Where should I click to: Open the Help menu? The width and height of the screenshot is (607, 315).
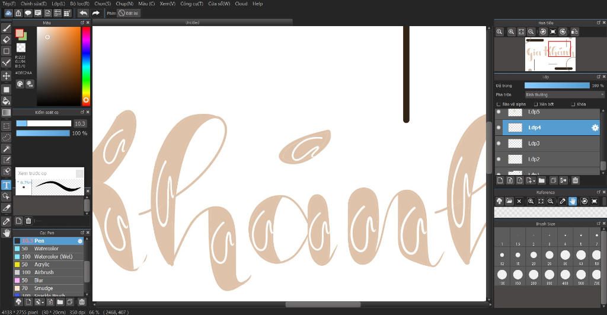[x=257, y=4]
